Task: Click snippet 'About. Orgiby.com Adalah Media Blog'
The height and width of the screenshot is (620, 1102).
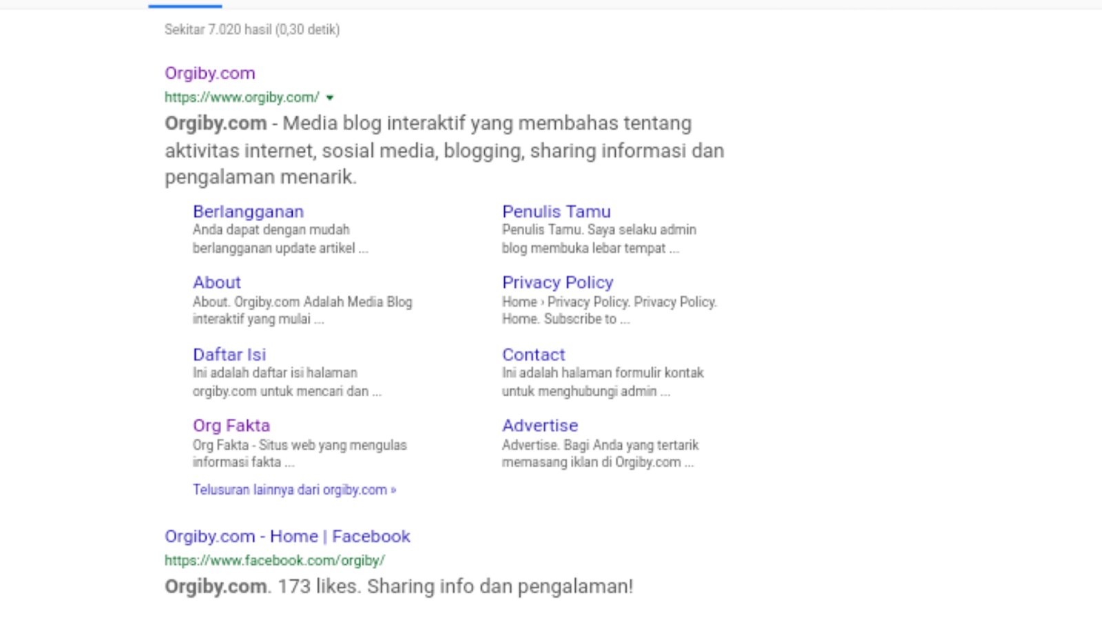Action: [x=302, y=302]
